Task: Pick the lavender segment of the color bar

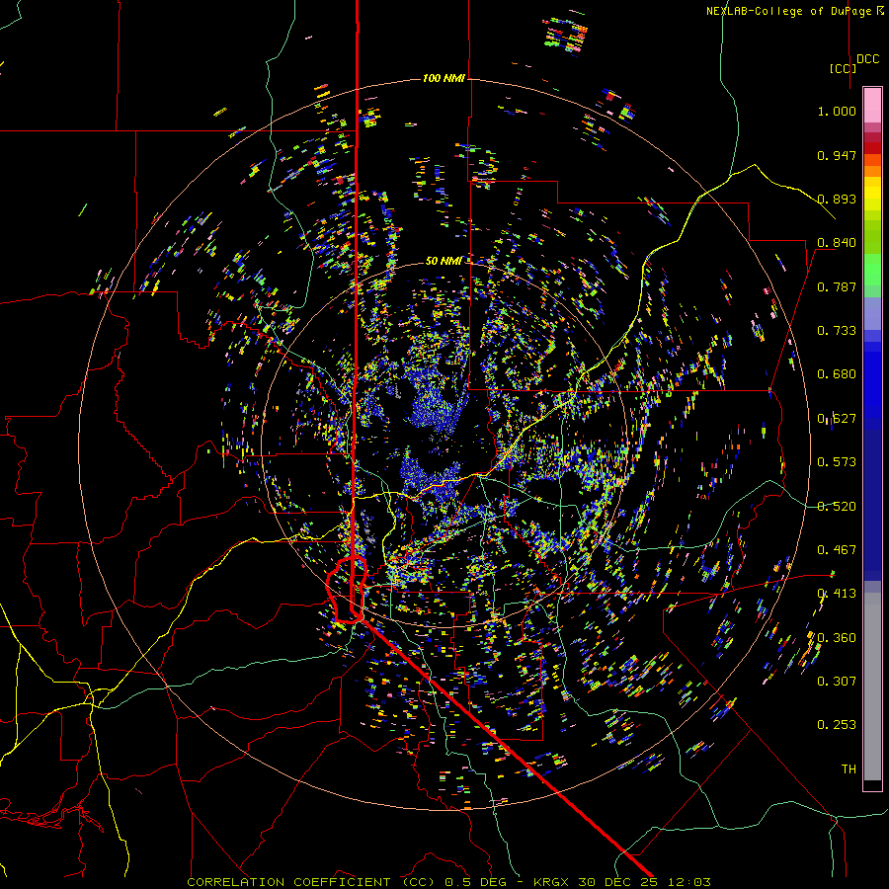Action: (872, 314)
